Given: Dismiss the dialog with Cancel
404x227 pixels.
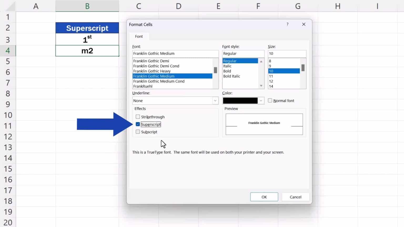Looking at the screenshot, I should [x=295, y=197].
